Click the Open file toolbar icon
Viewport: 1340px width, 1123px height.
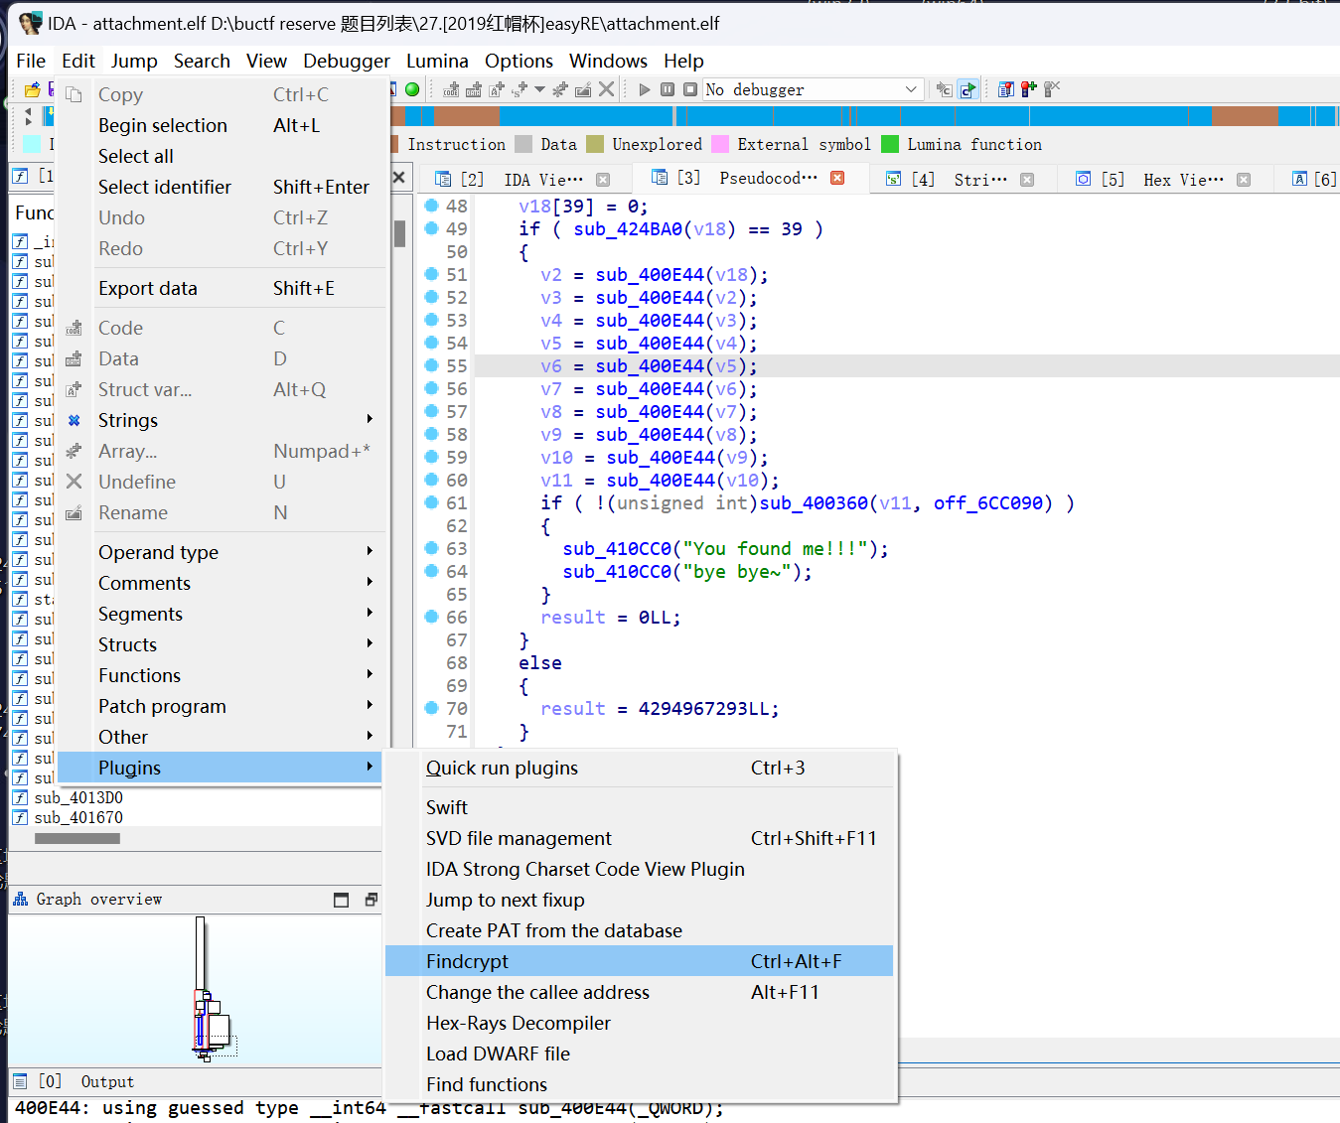tap(32, 89)
